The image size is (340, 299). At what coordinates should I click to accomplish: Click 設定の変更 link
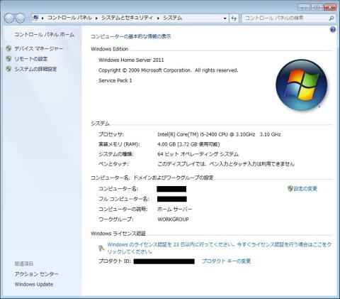point(305,189)
